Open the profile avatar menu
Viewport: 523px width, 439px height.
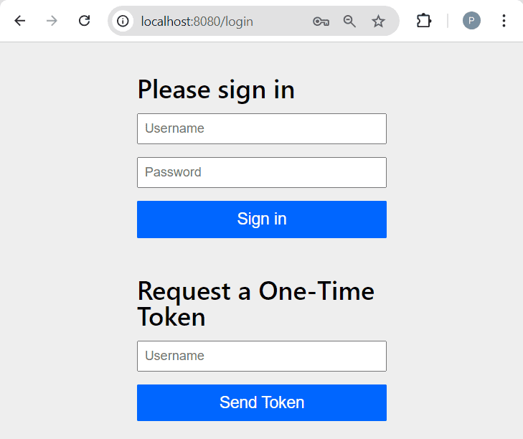pos(471,21)
